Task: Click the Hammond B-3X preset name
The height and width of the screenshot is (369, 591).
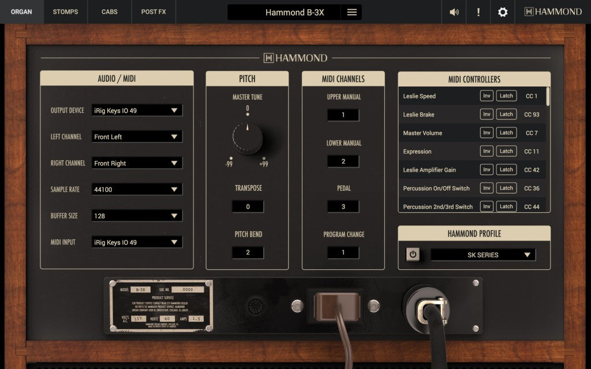Action: (x=294, y=13)
